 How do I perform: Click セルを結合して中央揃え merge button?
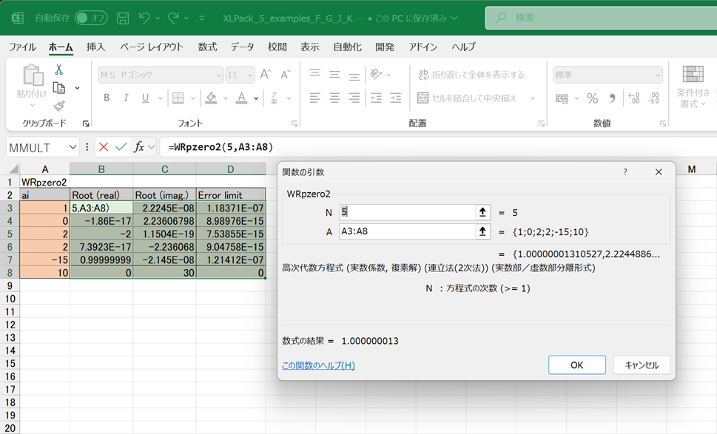tap(467, 98)
